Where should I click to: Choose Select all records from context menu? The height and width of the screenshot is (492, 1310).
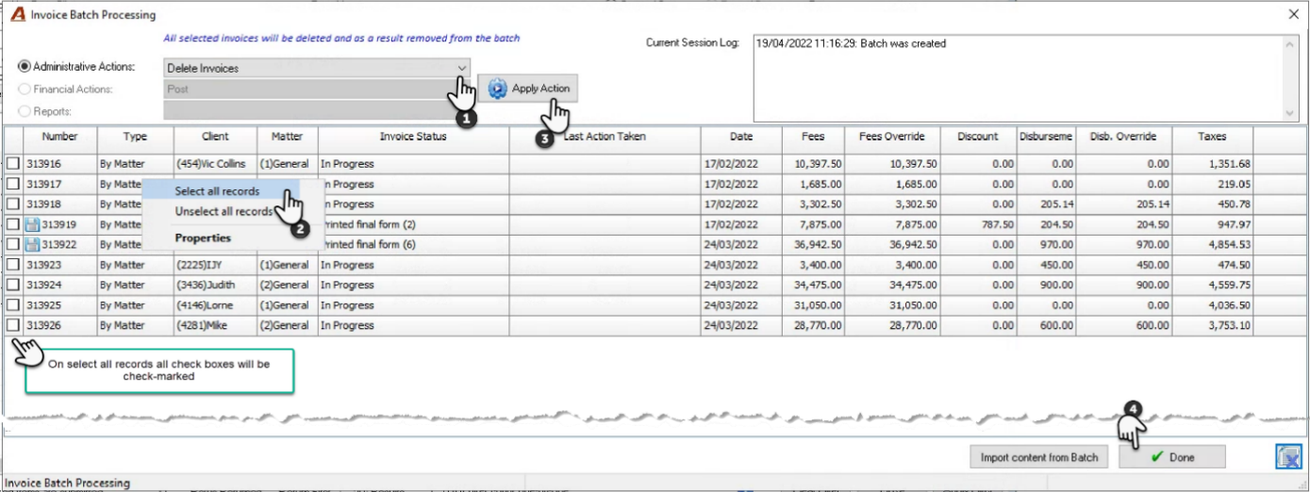tap(217, 191)
